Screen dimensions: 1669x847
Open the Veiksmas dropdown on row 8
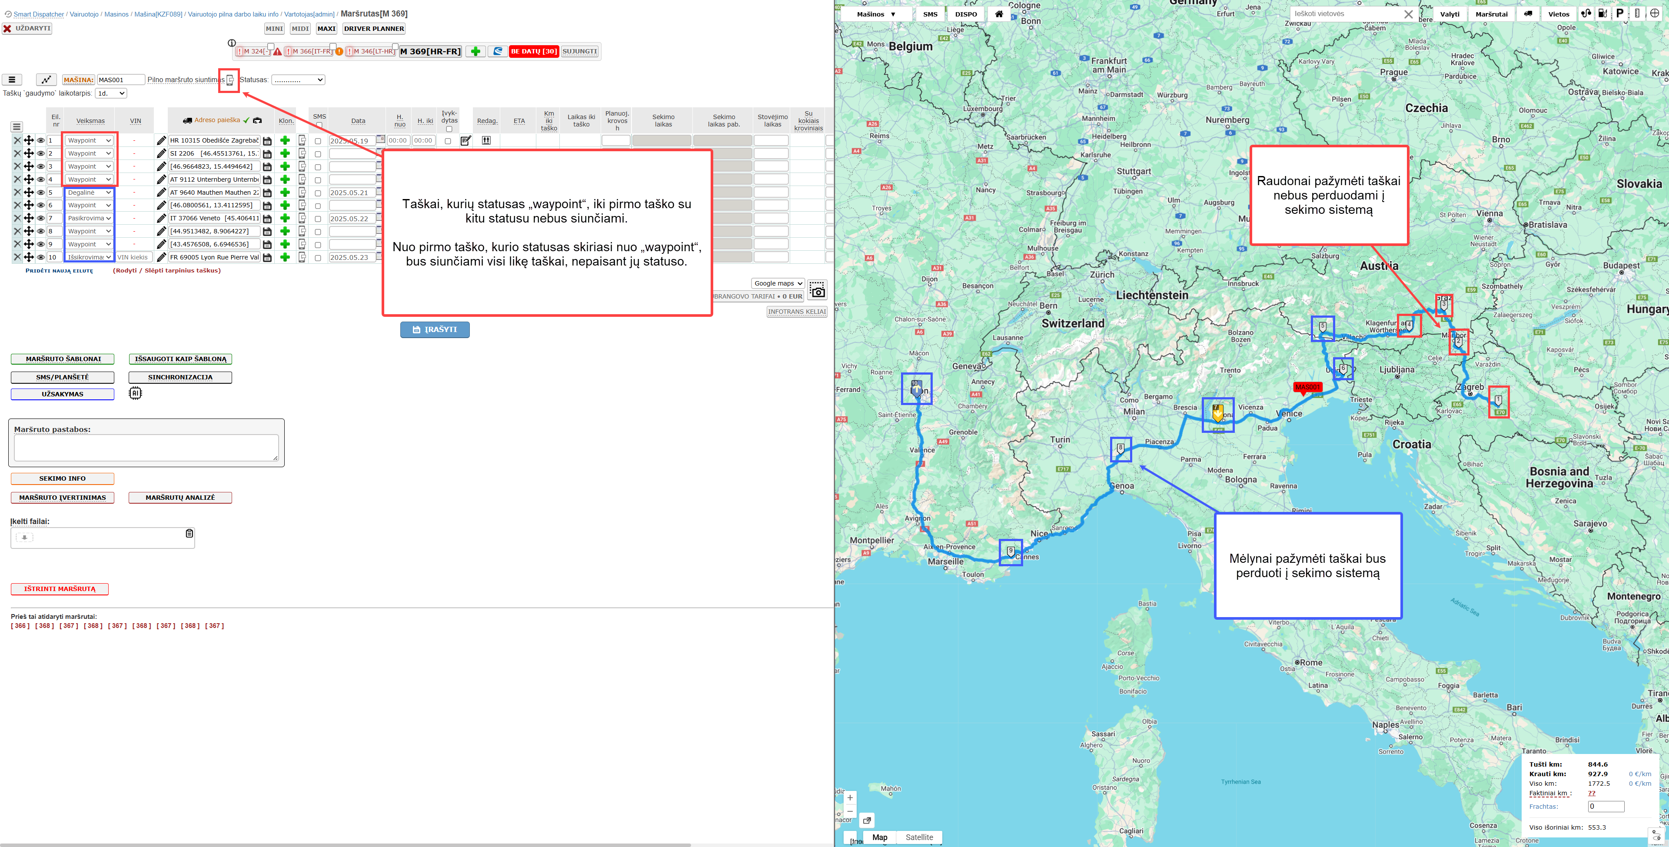tap(90, 231)
